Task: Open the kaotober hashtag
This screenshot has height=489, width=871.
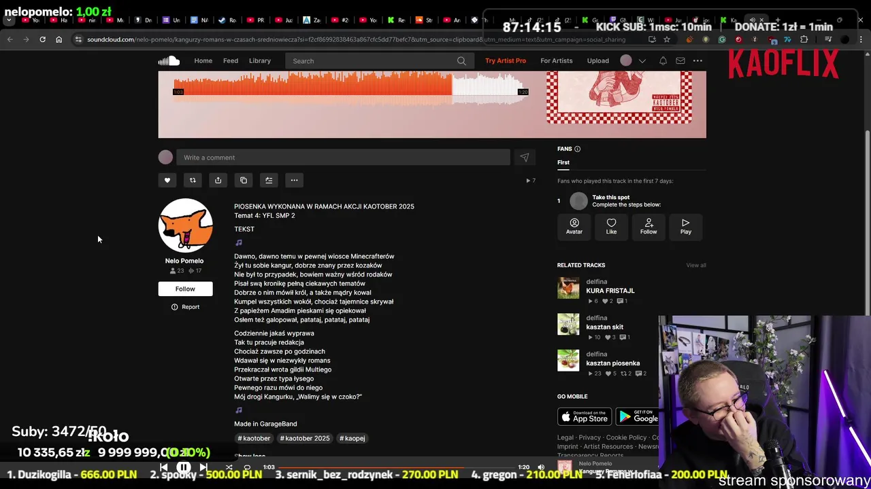Action: pos(254,438)
